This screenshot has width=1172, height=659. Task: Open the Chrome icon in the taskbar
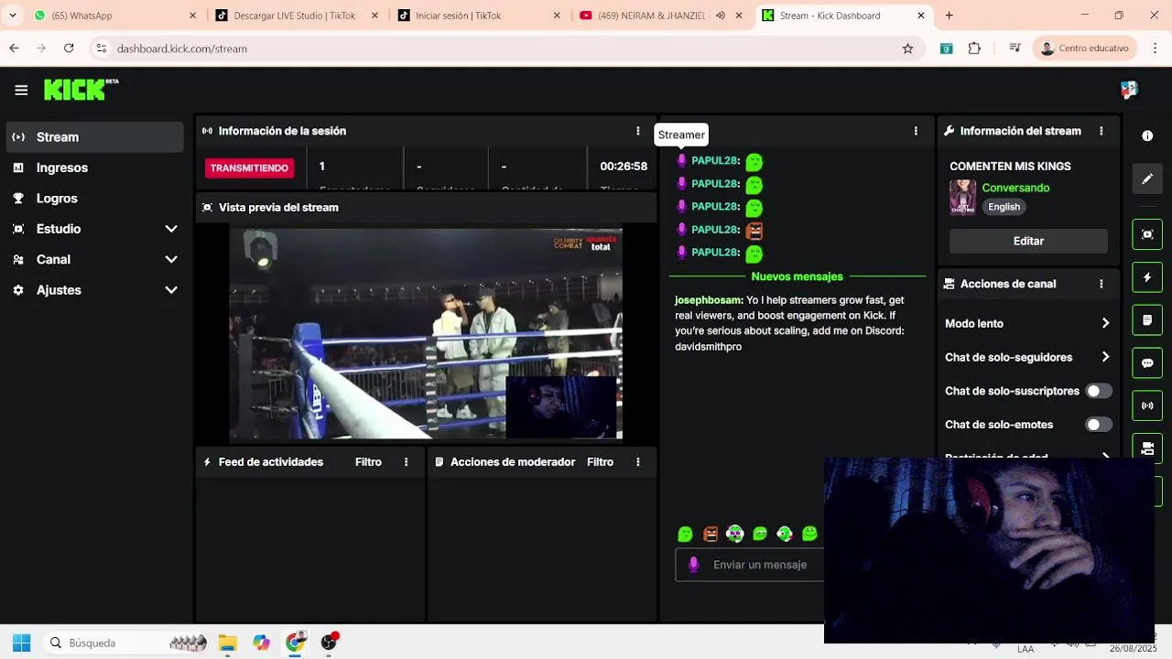click(295, 643)
